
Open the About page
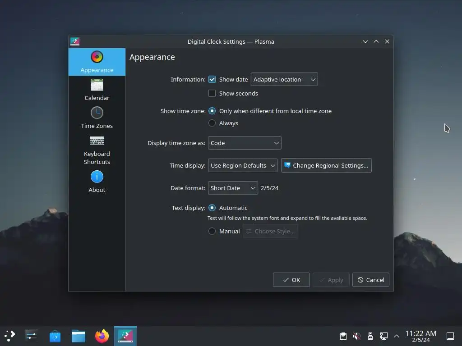[x=97, y=182]
